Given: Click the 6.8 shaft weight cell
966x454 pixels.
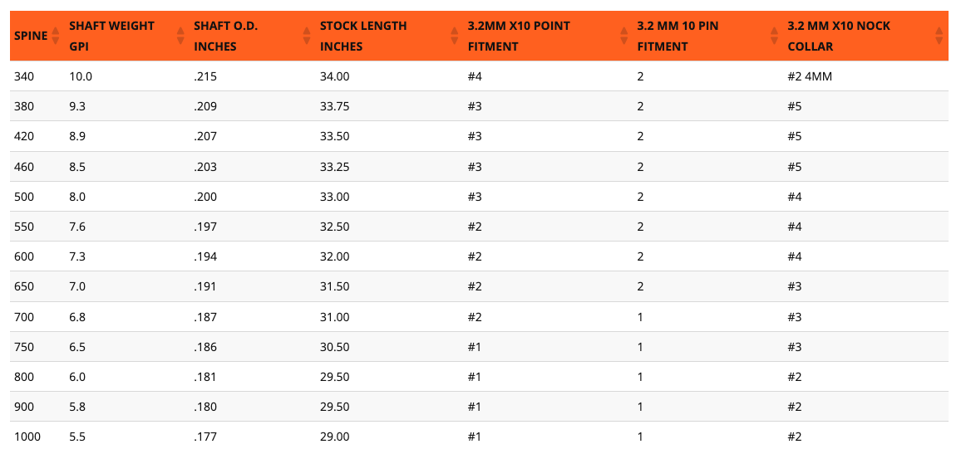Looking at the screenshot, I should (x=77, y=317).
